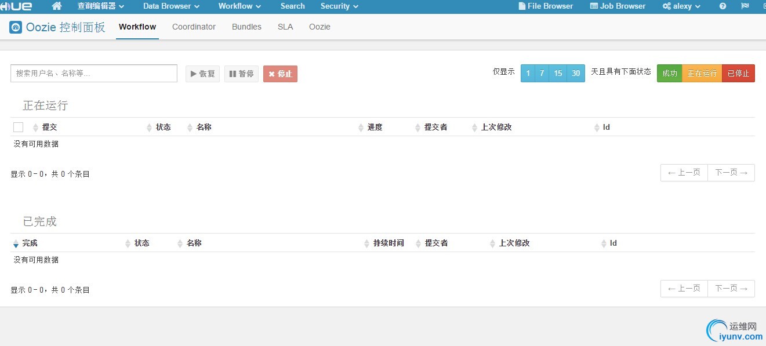Image resolution: width=766 pixels, height=346 pixels.
Task: Click the red 停止 stop button
Action: tap(280, 74)
